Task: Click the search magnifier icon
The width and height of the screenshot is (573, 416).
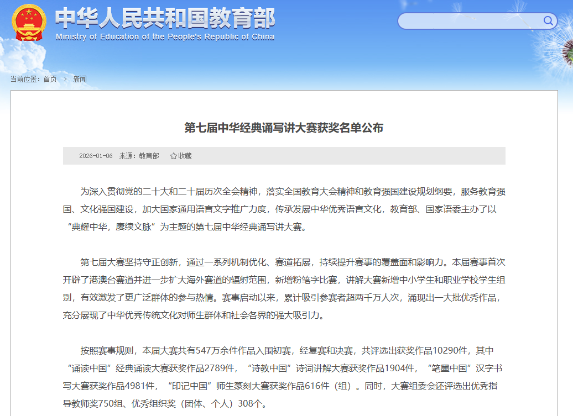Action: tap(548, 21)
